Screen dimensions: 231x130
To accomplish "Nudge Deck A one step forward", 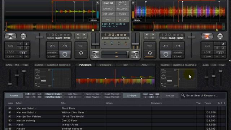I will [x=84, y=35].
